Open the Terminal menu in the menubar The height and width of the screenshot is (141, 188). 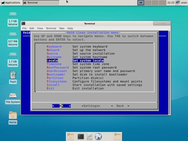pos(51,28)
